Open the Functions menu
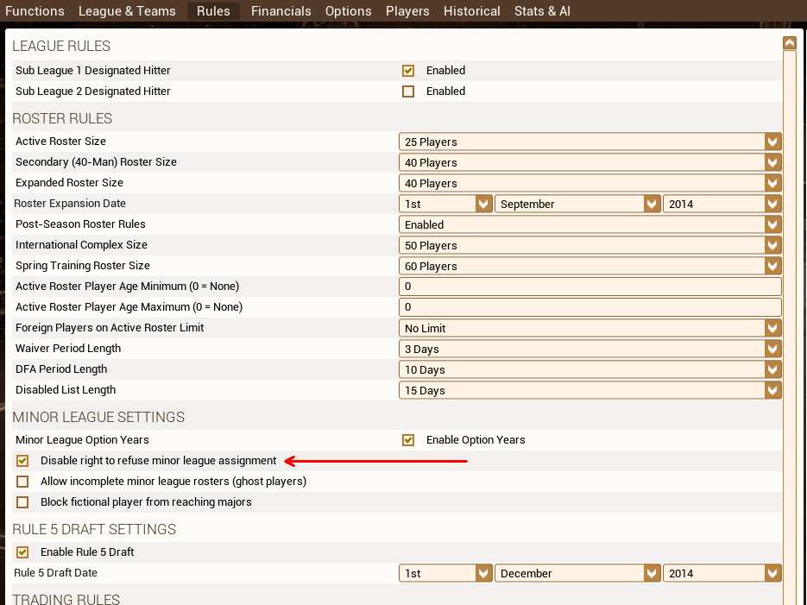This screenshot has height=605, width=807. pyautogui.click(x=35, y=11)
